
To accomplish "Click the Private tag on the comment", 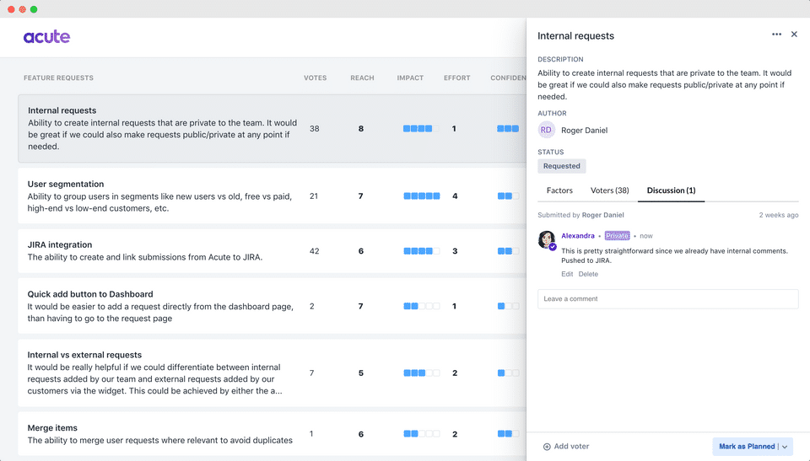I will coord(617,236).
